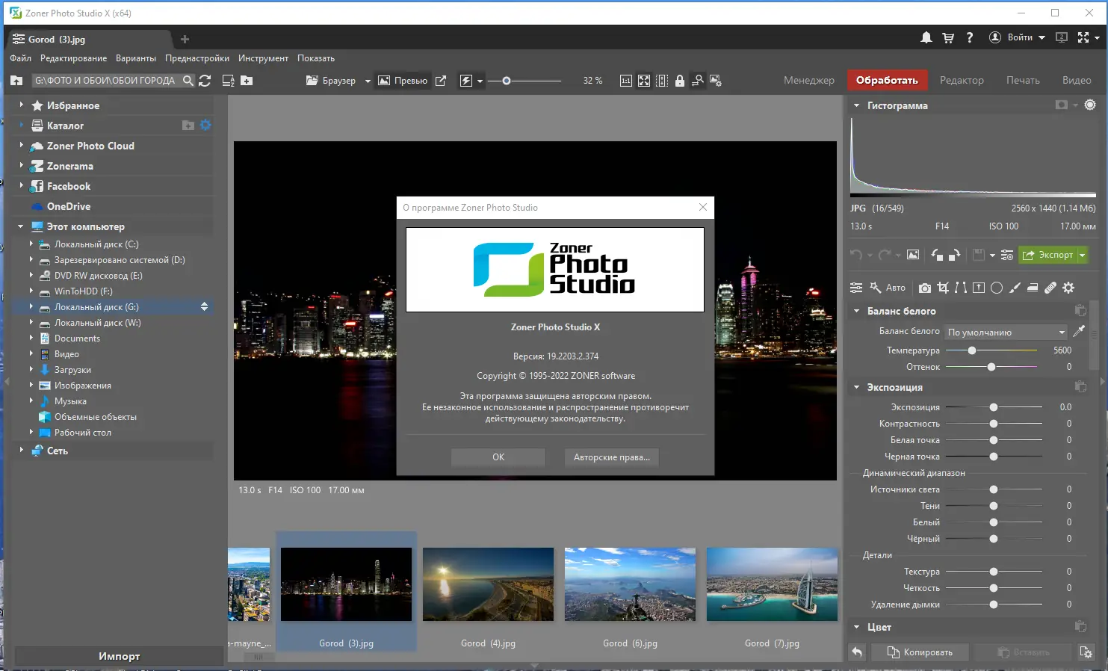Screen dimensions: 1108x671
Task: Collapse the Exposure section
Action: (857, 387)
